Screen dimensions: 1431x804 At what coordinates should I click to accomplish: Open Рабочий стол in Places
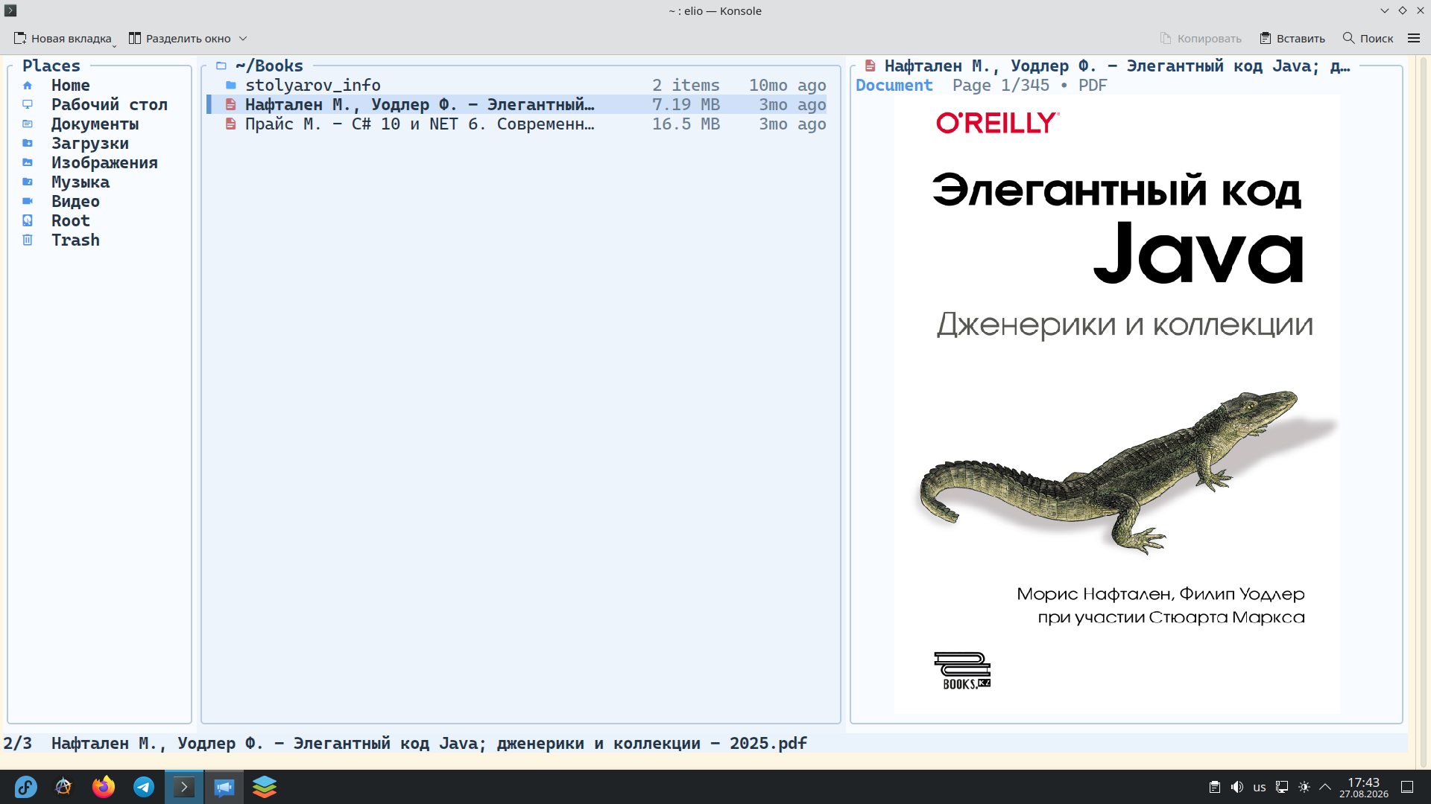tap(110, 105)
